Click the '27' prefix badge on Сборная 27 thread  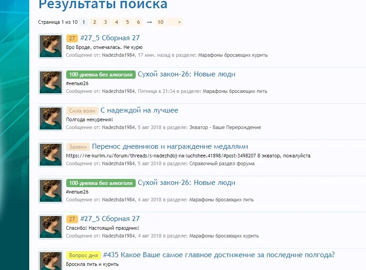click(72, 38)
